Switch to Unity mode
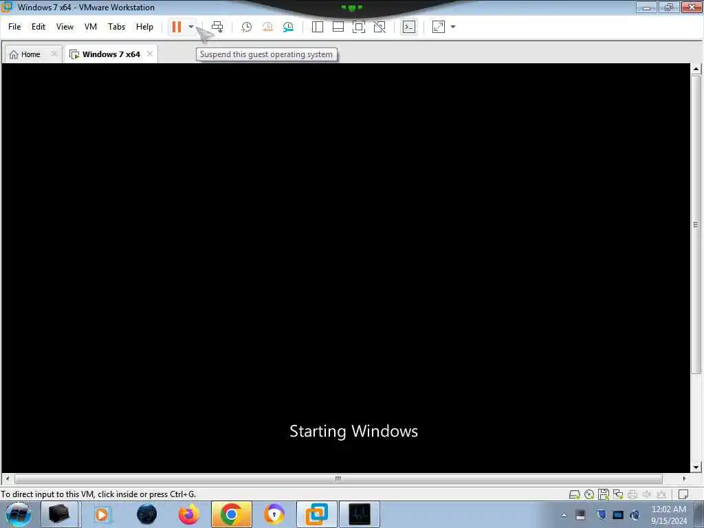The image size is (704, 528). point(379,27)
